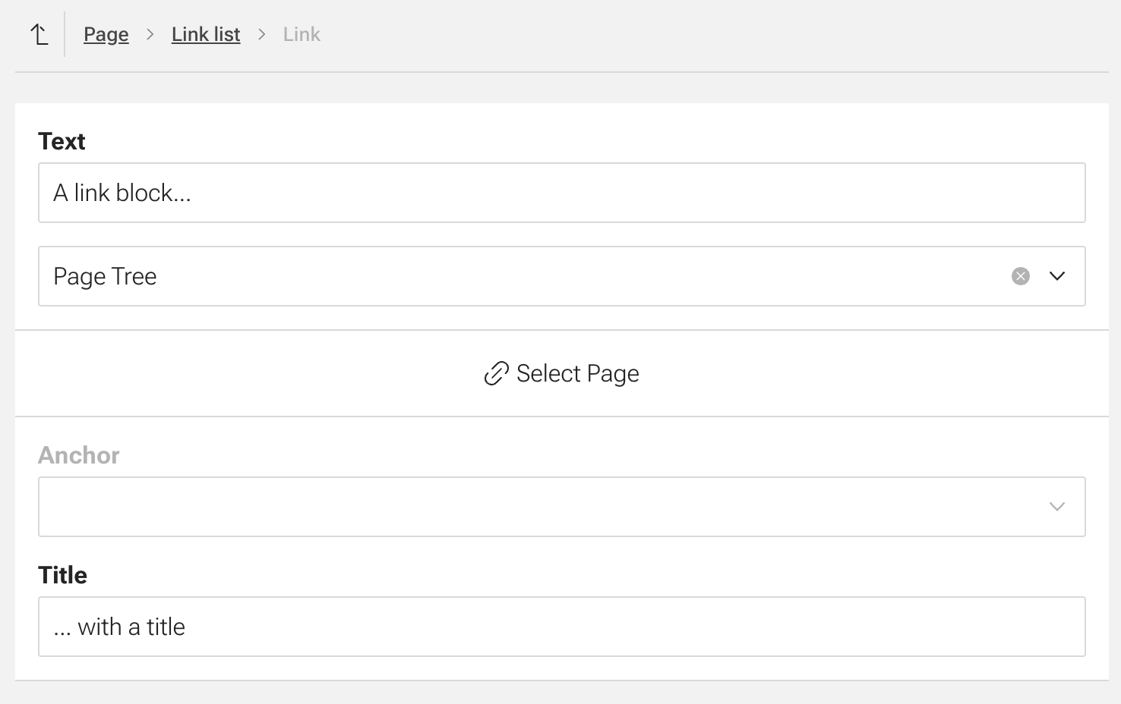Viewport: 1121px width, 704px height.
Task: Open the Anchor select box
Action: pyautogui.click(x=532, y=507)
